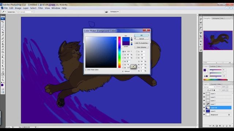Open the View menu
234x131 pixels.
coord(47,8)
